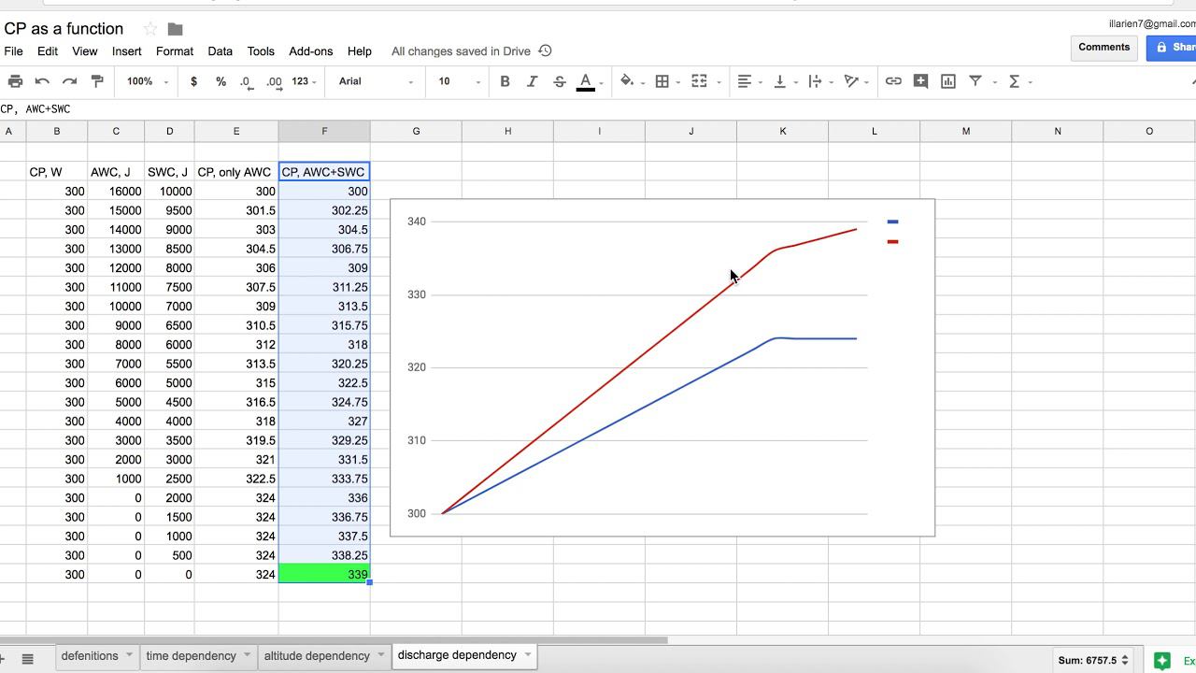
Task: Redo the last action
Action: point(69,82)
